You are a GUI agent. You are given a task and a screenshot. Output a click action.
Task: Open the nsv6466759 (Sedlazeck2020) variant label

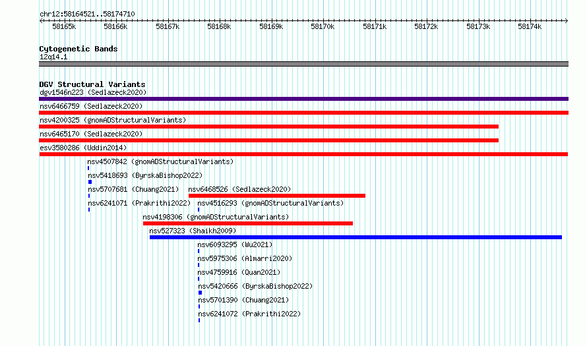tap(91, 106)
